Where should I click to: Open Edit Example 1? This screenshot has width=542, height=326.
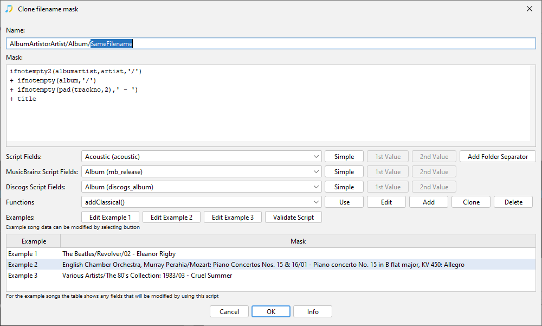click(110, 218)
